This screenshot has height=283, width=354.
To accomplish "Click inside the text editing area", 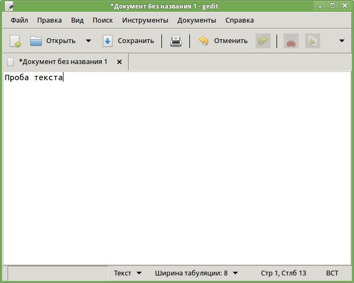I will (x=177, y=168).
